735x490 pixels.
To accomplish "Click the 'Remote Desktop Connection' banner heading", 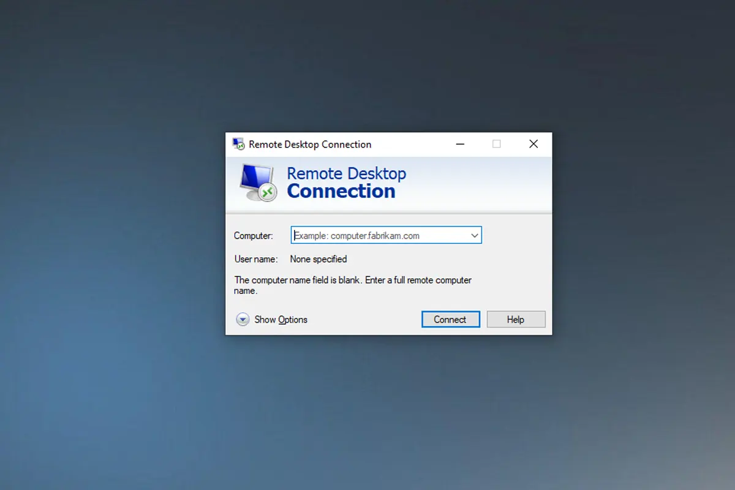I will tap(347, 183).
